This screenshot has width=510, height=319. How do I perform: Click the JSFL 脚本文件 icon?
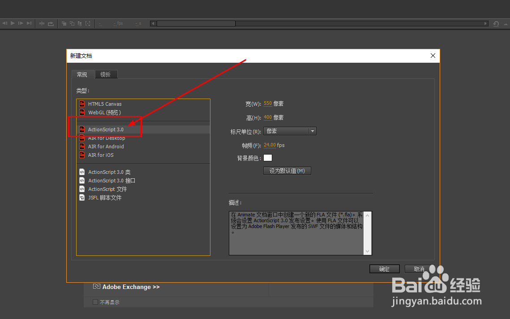pos(82,198)
